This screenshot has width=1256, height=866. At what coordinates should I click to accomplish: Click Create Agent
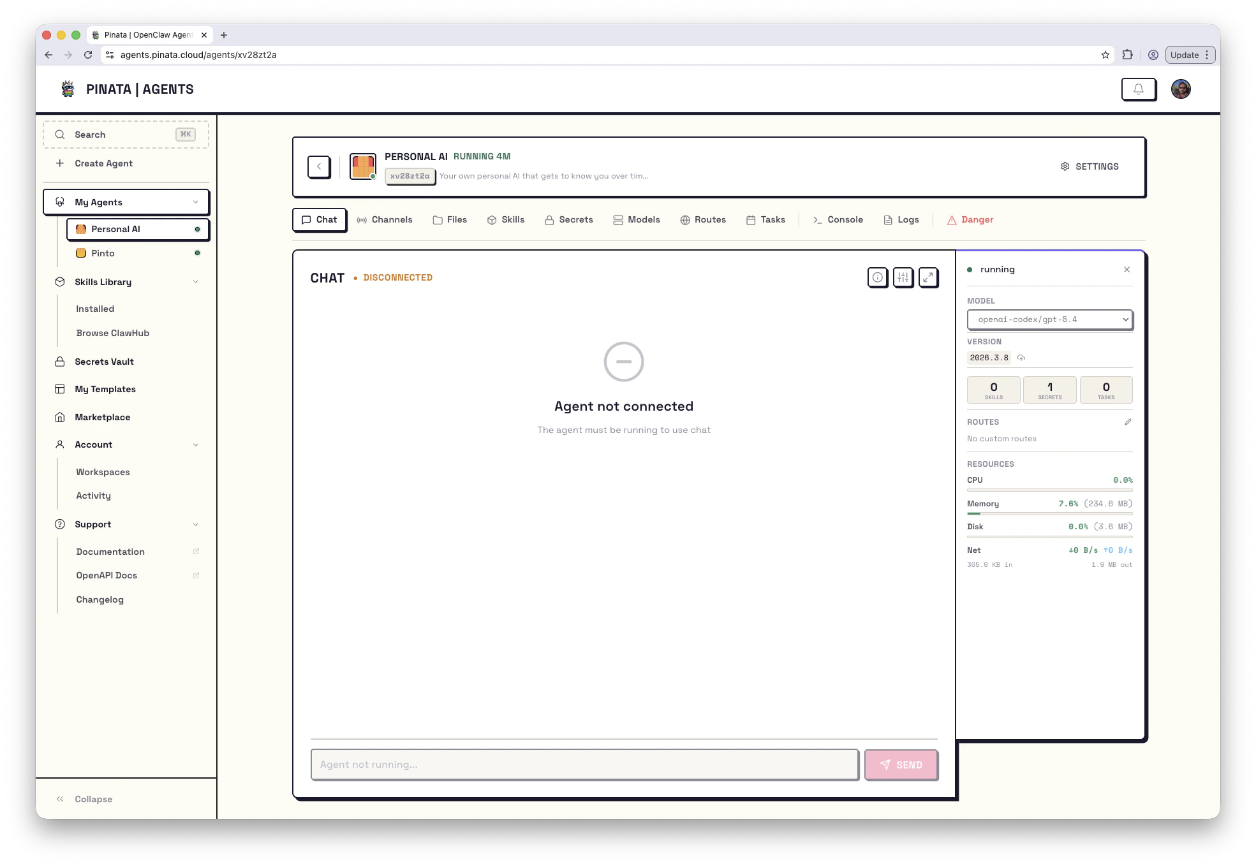click(x=103, y=163)
